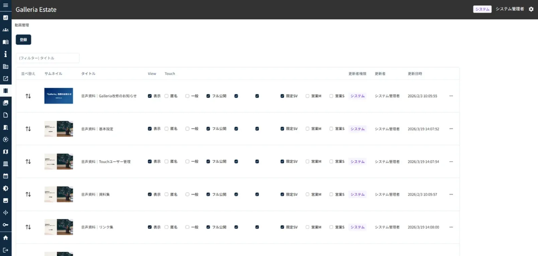This screenshot has height=256, width=538.
Task: Open the thumbnail of 基本設定 row
Action: point(59,129)
